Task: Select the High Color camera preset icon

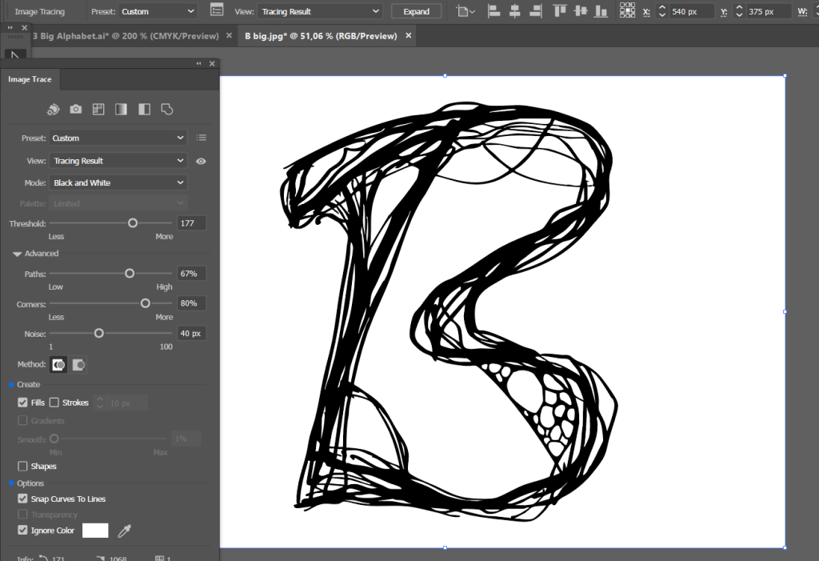Action: click(75, 109)
